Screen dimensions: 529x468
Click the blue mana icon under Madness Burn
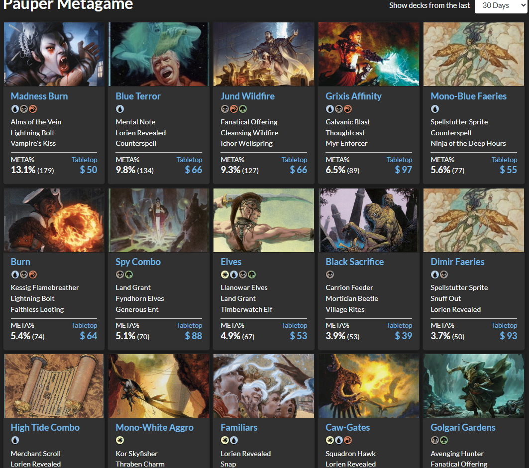click(x=15, y=109)
